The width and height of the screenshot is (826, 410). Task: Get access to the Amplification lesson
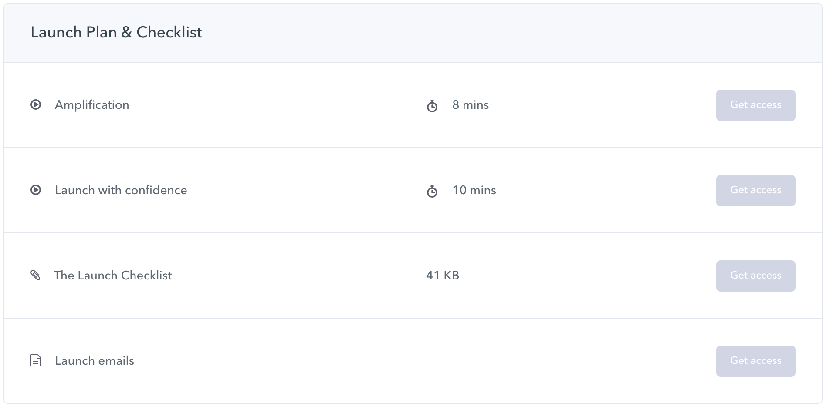[x=755, y=105]
